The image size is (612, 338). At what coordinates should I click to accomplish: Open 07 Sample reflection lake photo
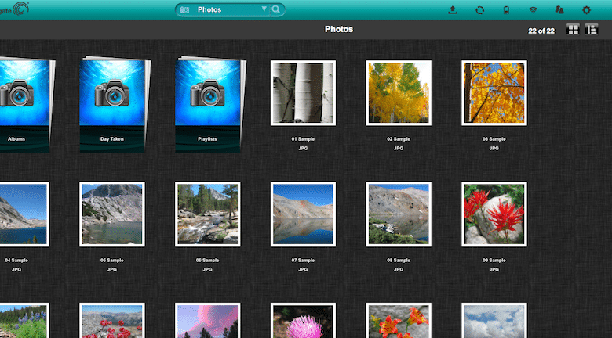304,214
